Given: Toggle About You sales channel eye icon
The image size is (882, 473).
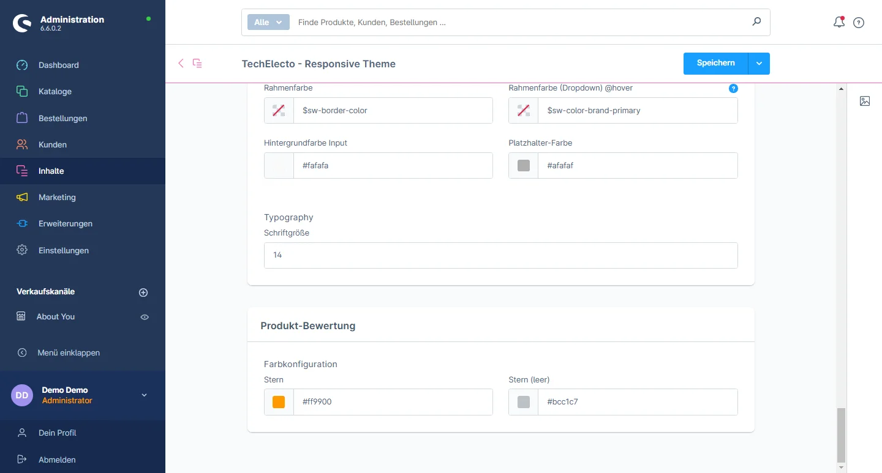Looking at the screenshot, I should tap(145, 317).
